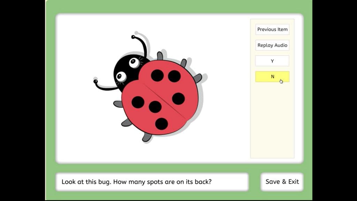Click the ladybug's bottommost gray leg
Screen dimensions: 357x201
[x=146, y=137]
